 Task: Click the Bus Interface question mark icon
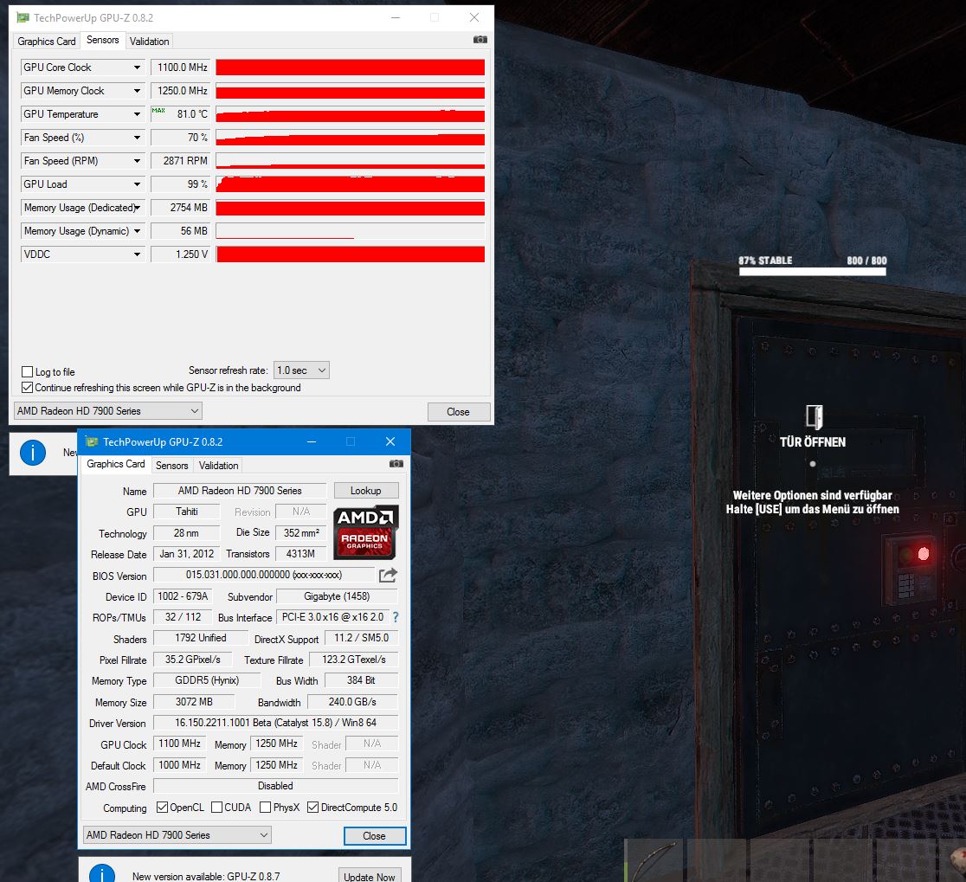pyautogui.click(x=396, y=616)
